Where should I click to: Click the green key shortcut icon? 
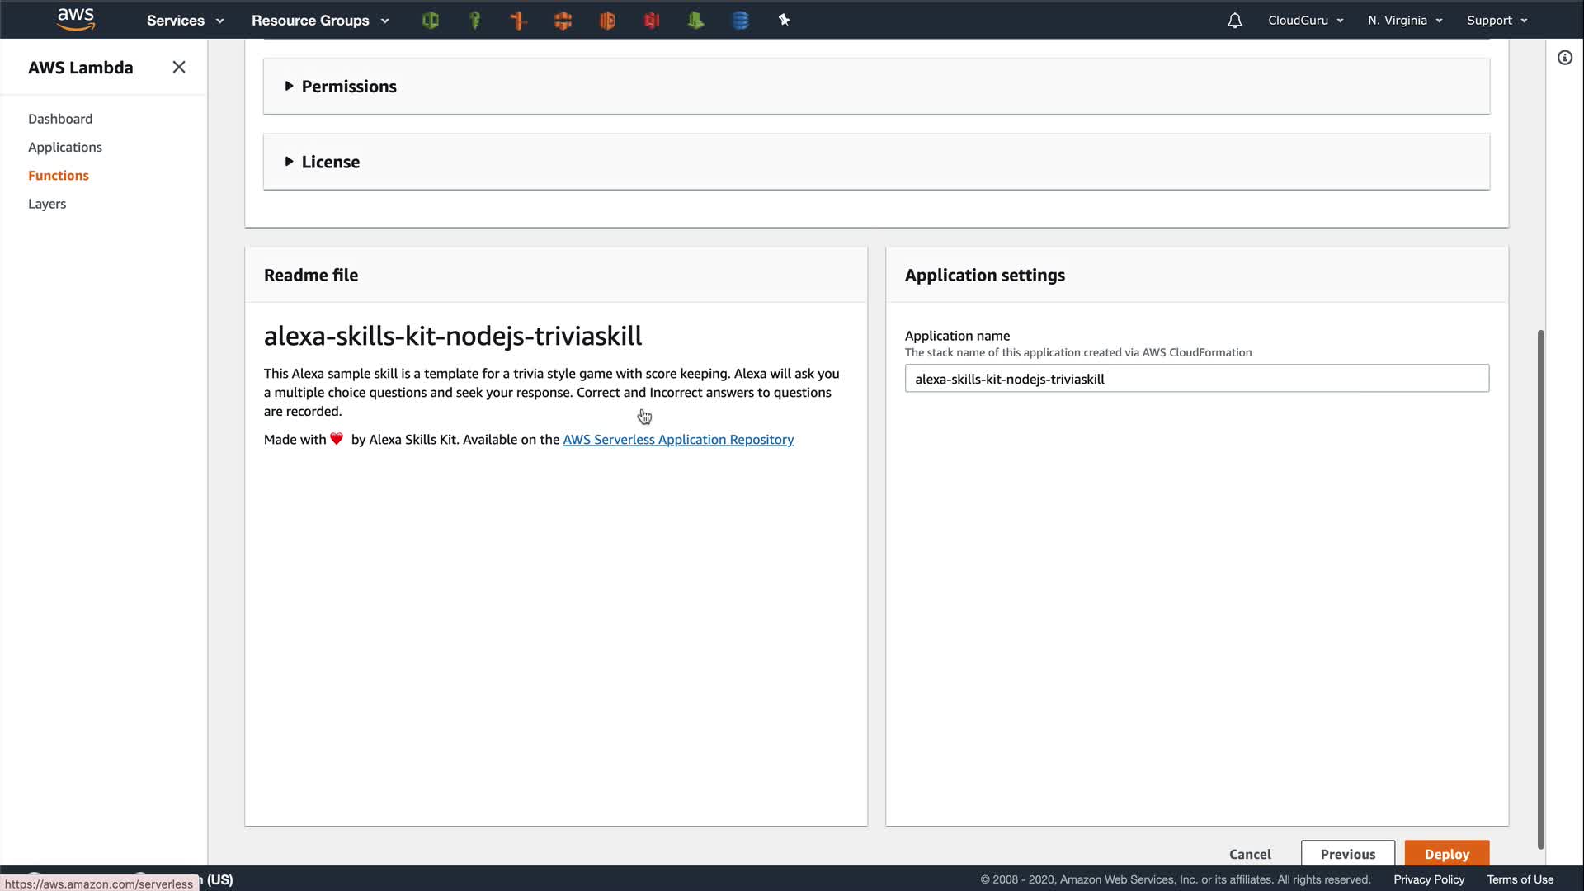click(x=474, y=21)
